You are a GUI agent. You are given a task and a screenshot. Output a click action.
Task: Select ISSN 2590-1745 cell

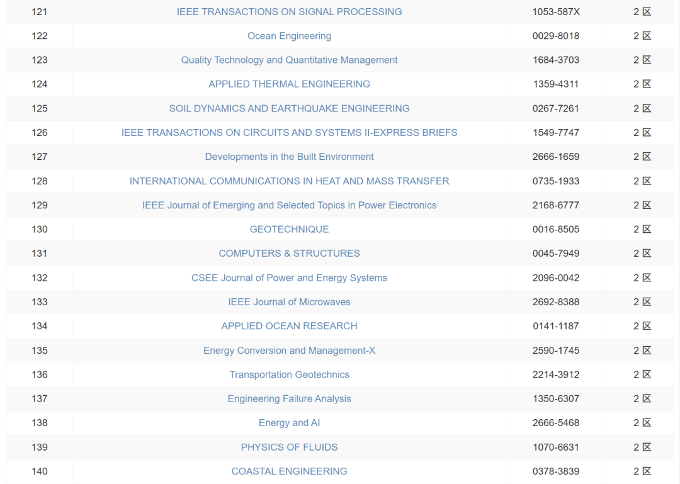click(556, 351)
